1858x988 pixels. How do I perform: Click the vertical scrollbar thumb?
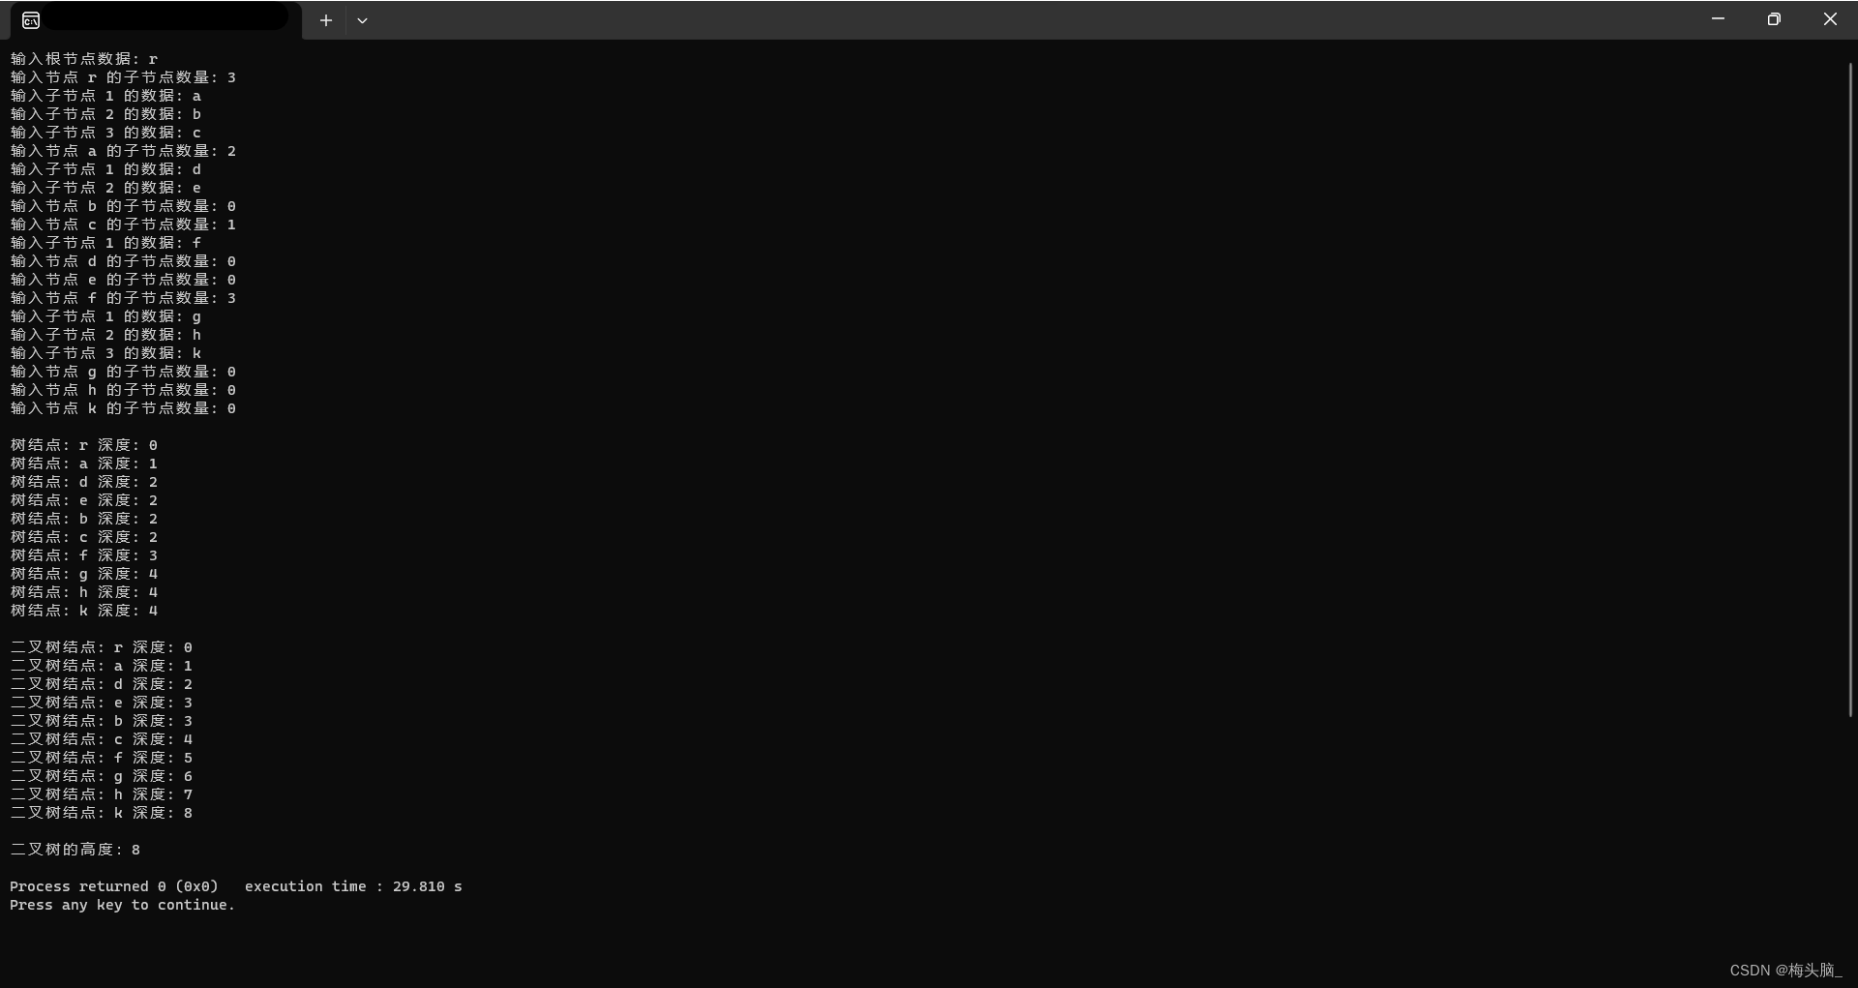click(1850, 389)
